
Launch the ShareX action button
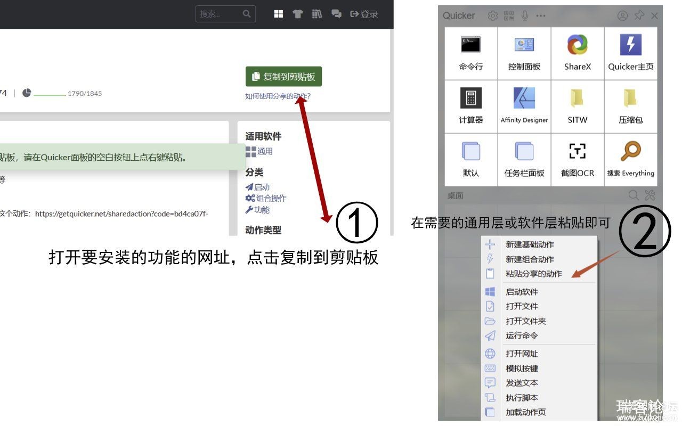578,53
